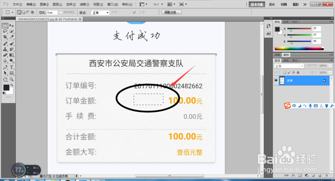
Task: Select the Blur tool
Action: 5,61
